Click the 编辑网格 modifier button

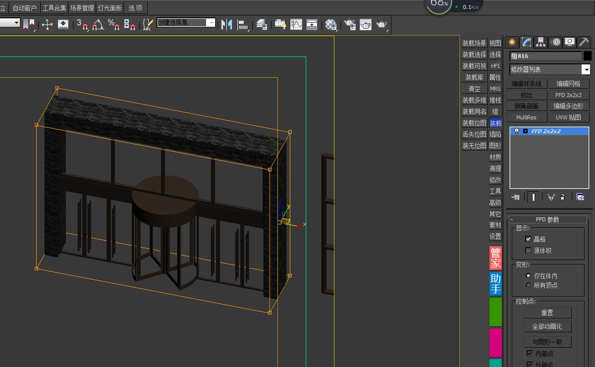[x=568, y=84]
